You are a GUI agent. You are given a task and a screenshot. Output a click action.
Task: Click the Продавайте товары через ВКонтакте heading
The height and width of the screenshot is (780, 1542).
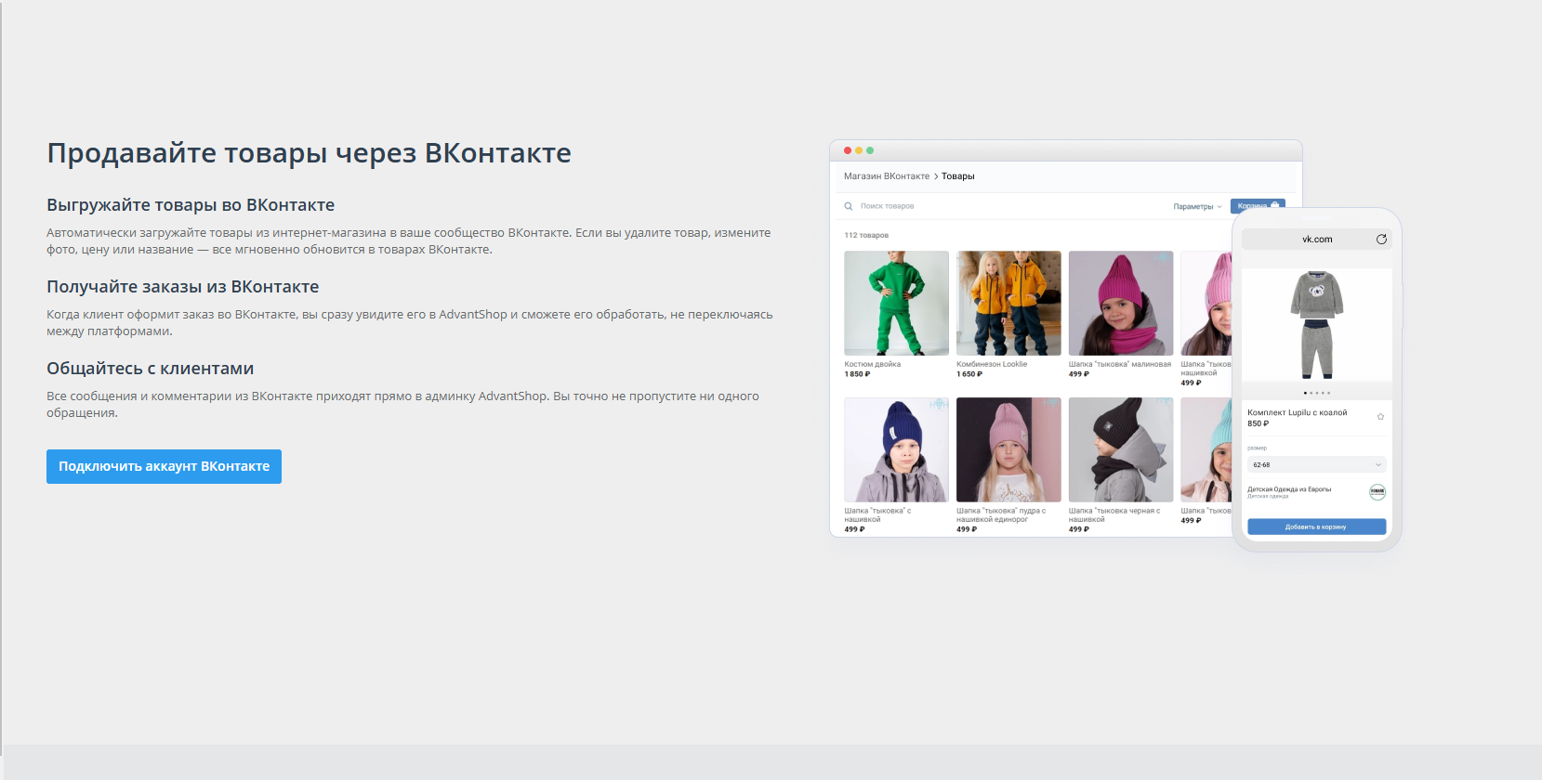tap(309, 153)
